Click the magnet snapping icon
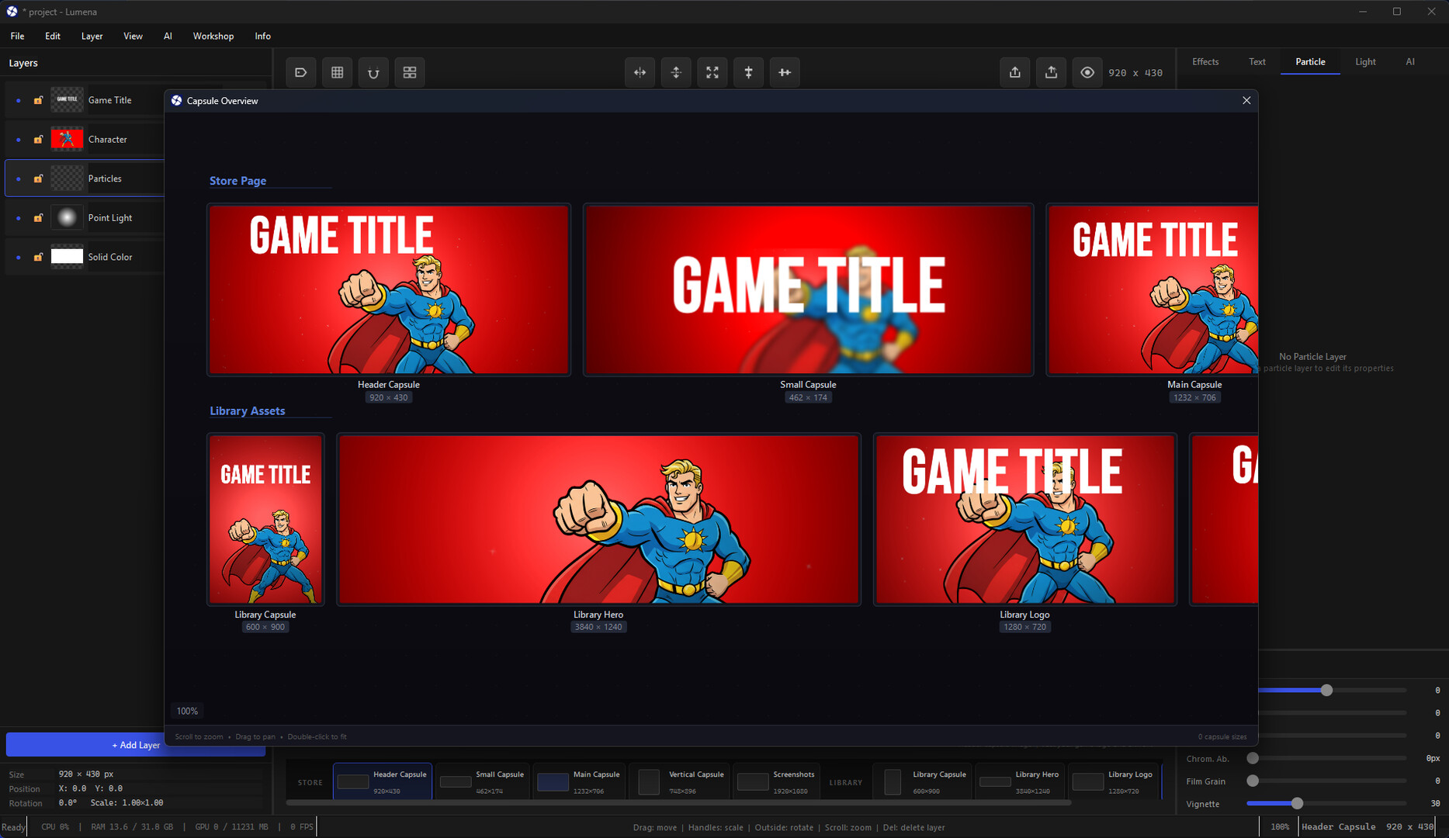This screenshot has width=1449, height=838. 373,72
